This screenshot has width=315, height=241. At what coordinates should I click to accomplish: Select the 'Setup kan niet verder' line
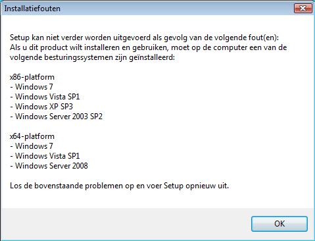pos(144,38)
